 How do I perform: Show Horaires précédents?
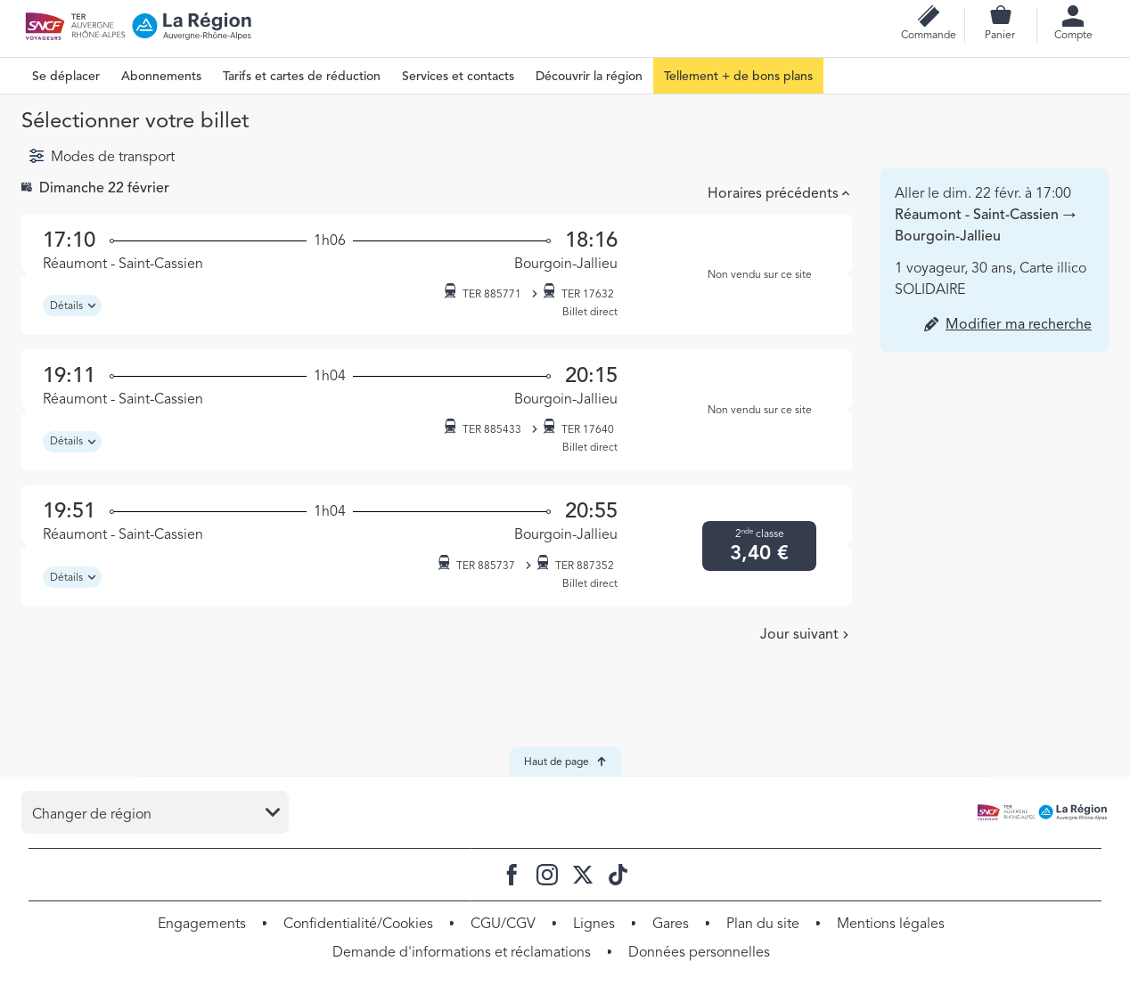coord(778,193)
